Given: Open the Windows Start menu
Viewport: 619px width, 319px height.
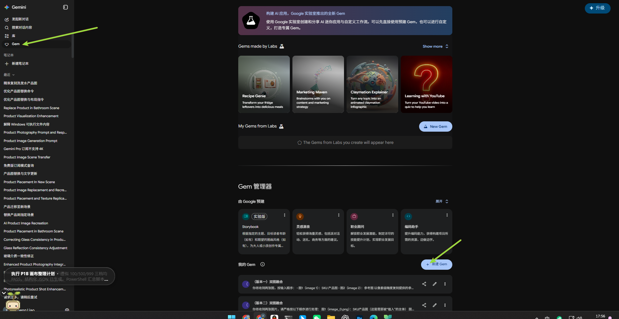Looking at the screenshot, I should pos(231,317).
